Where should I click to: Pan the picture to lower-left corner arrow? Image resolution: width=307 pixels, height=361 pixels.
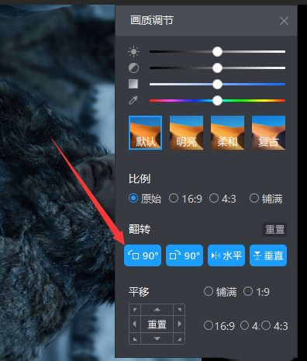point(135,338)
